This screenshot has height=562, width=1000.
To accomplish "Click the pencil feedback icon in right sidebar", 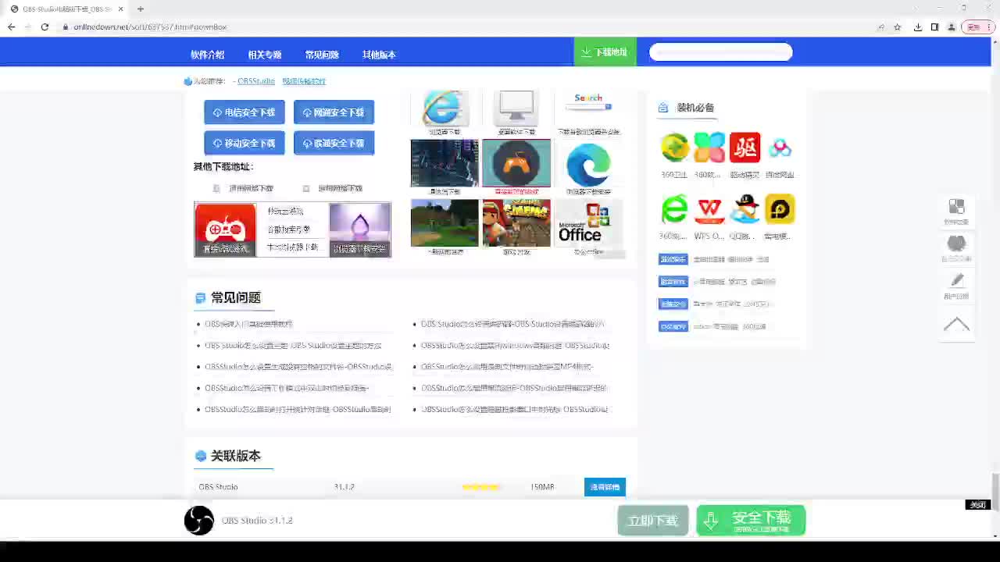I will click(x=956, y=280).
